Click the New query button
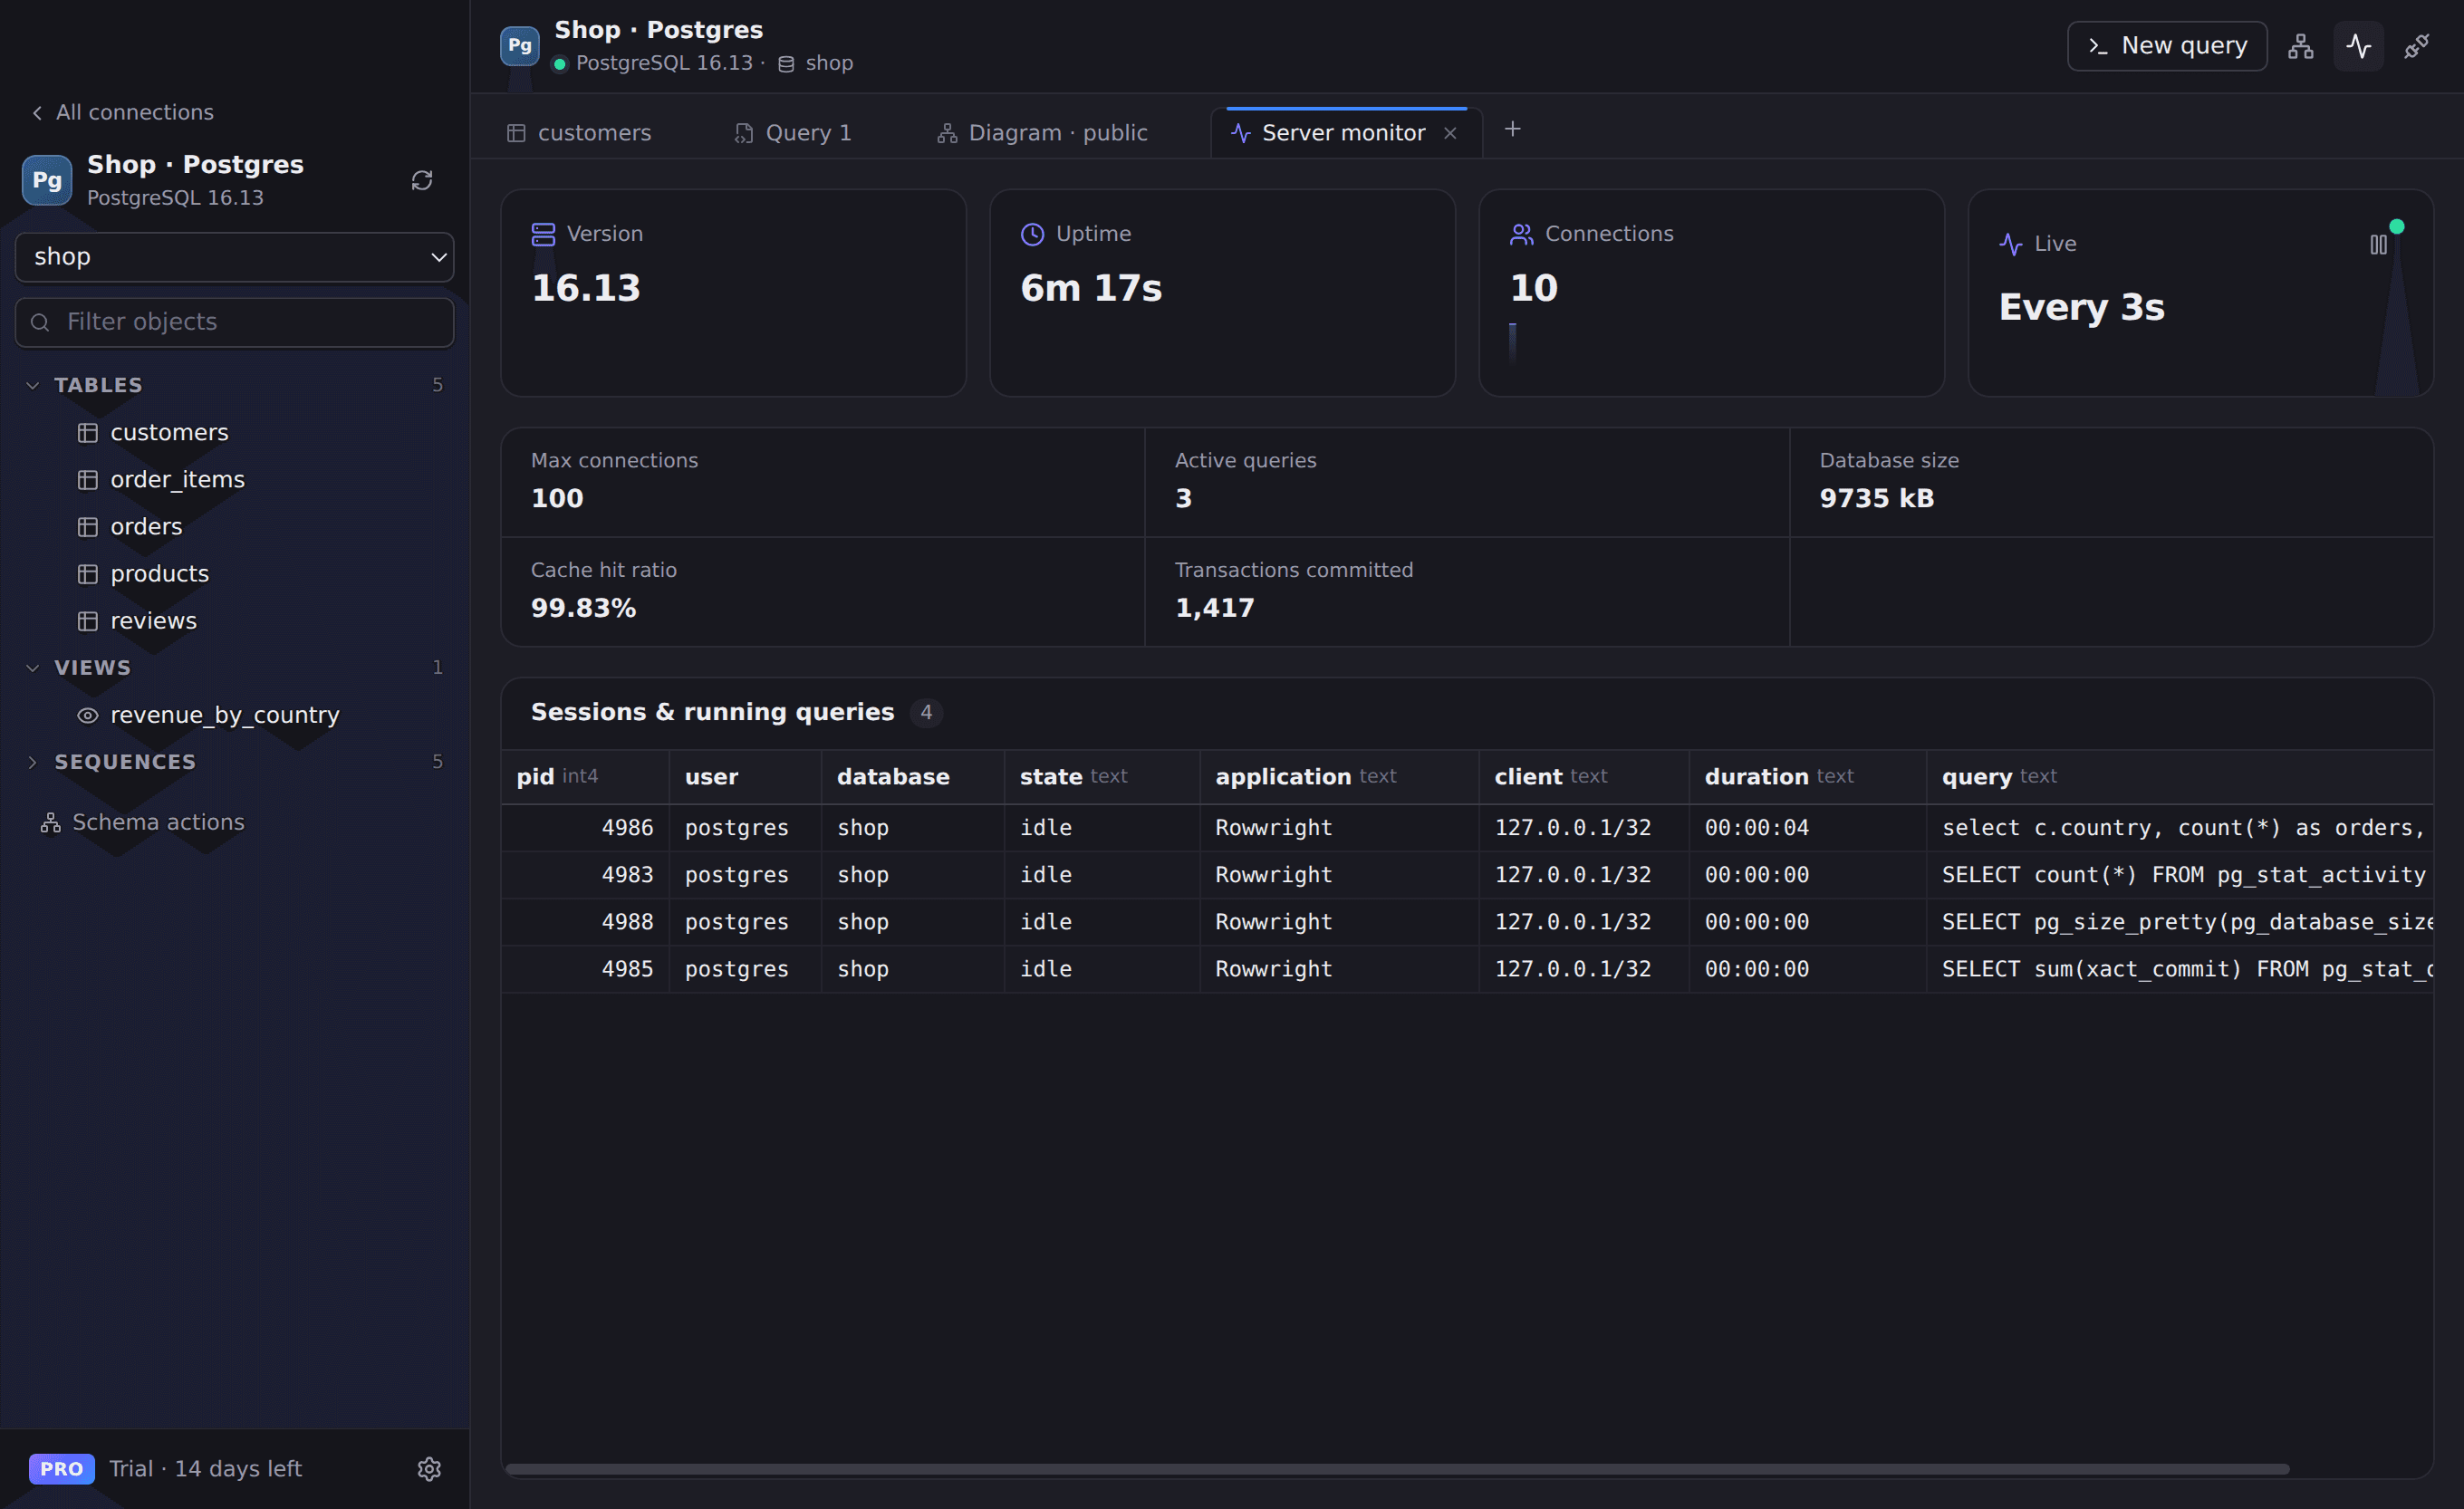2464x1509 pixels. [x=2166, y=46]
